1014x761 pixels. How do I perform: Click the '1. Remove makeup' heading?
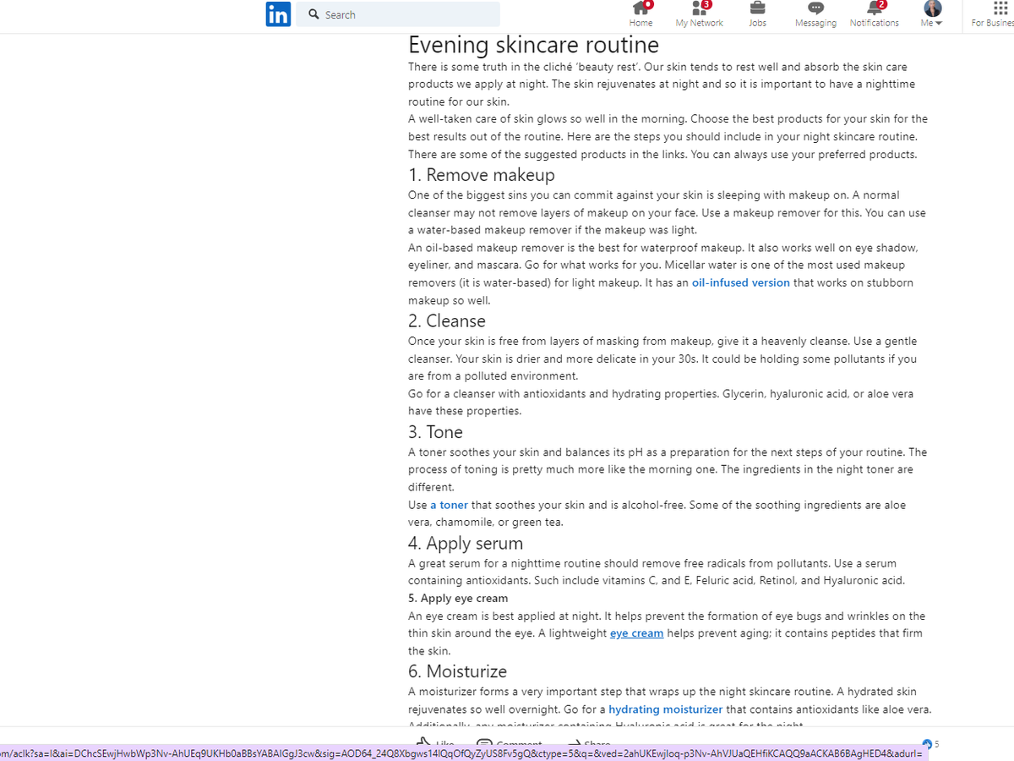tap(482, 175)
